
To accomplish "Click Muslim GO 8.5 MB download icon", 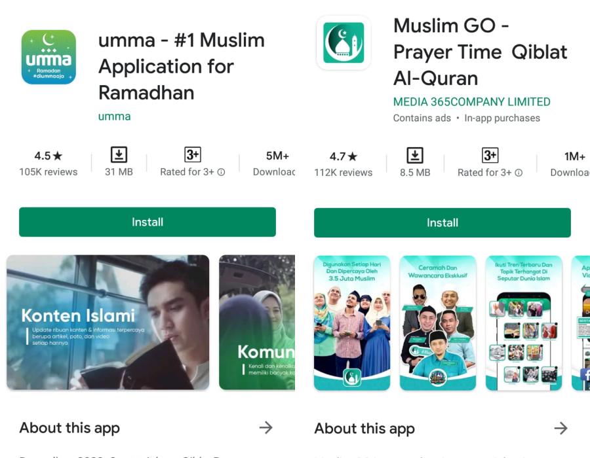I will [x=415, y=156].
